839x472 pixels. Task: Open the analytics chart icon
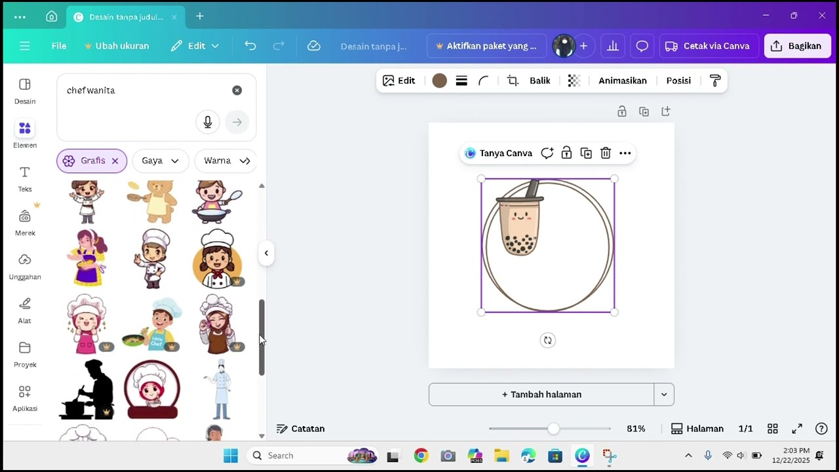(613, 46)
